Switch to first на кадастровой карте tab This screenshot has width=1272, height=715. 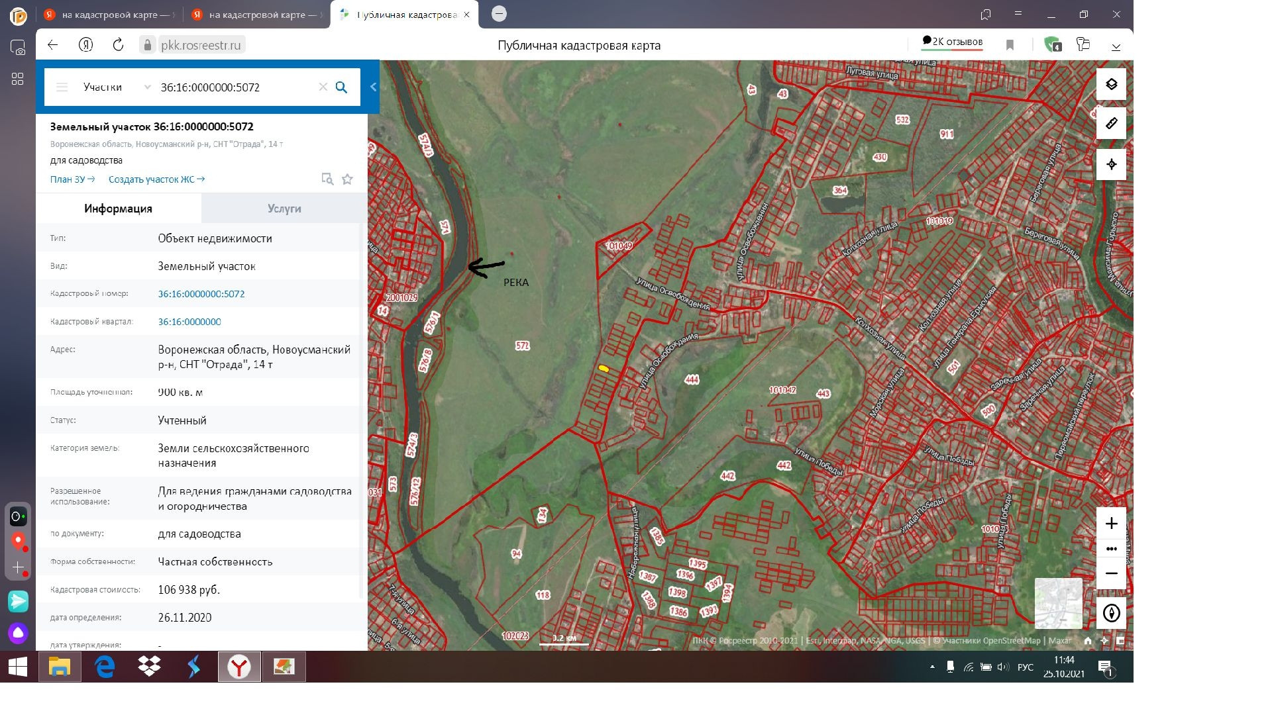point(109,15)
